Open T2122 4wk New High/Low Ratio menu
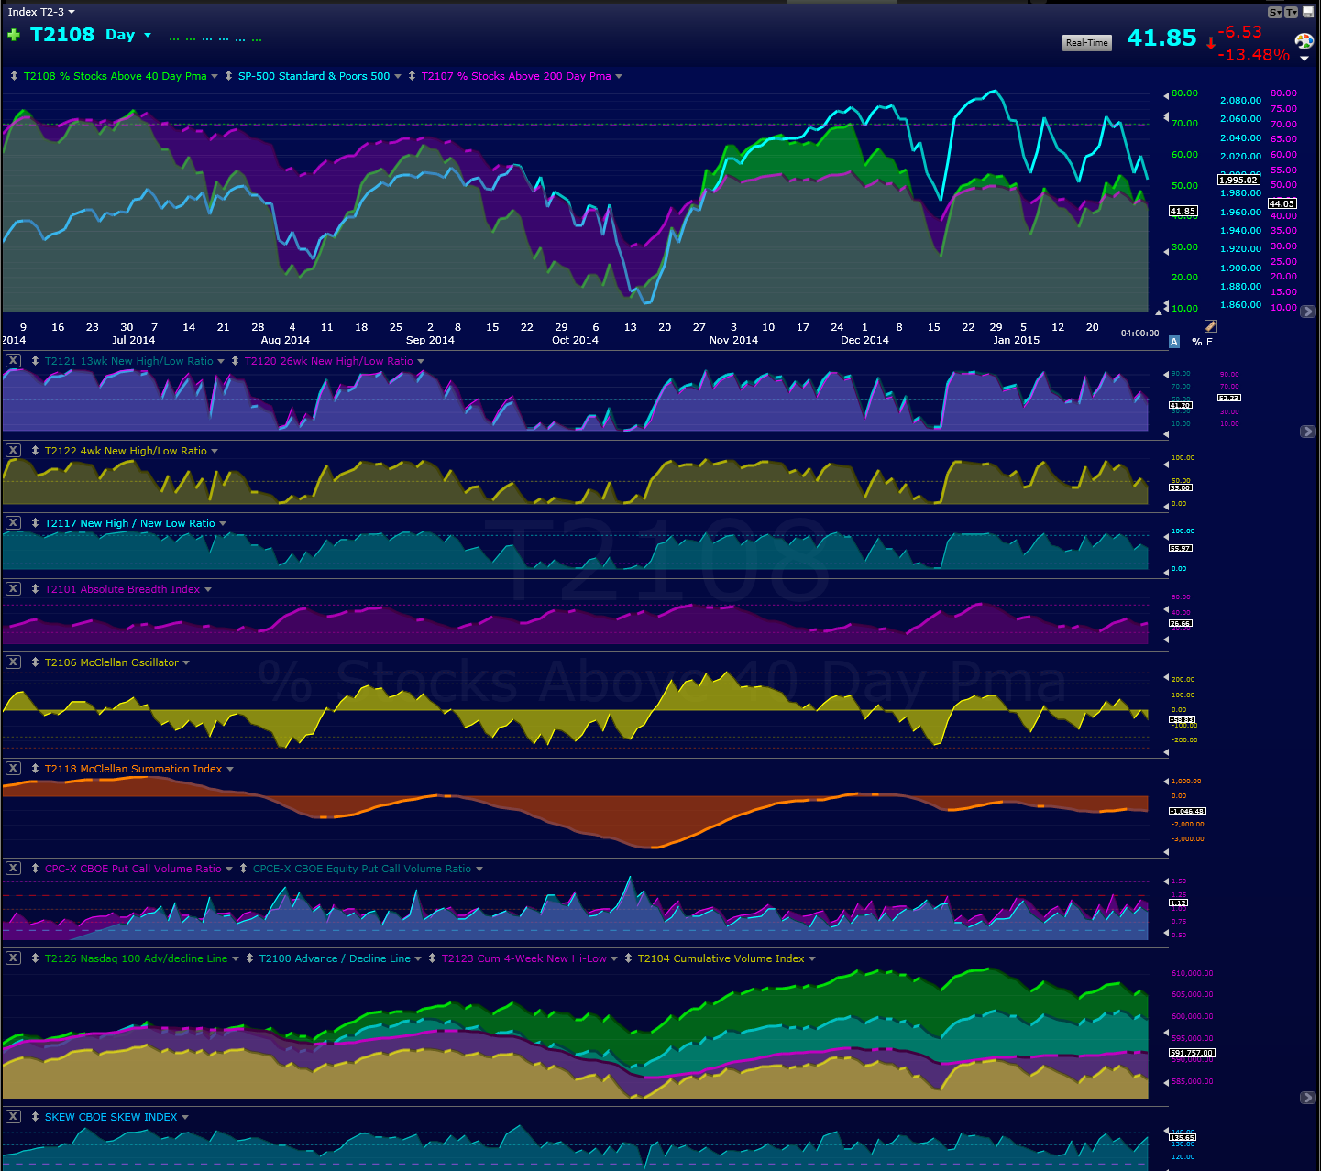 click(215, 451)
